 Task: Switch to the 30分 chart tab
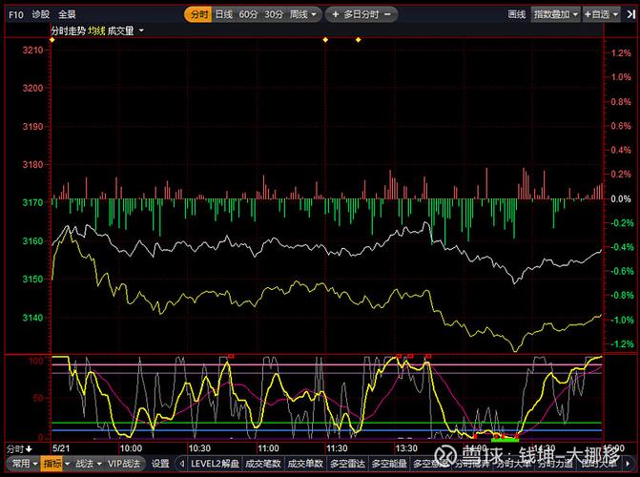274,14
